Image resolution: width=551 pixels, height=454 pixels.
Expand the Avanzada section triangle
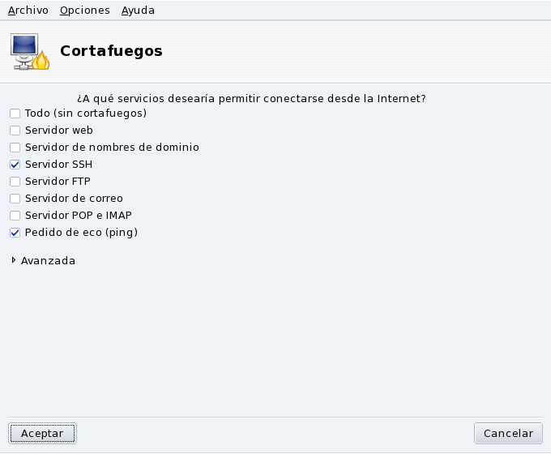(x=14, y=260)
